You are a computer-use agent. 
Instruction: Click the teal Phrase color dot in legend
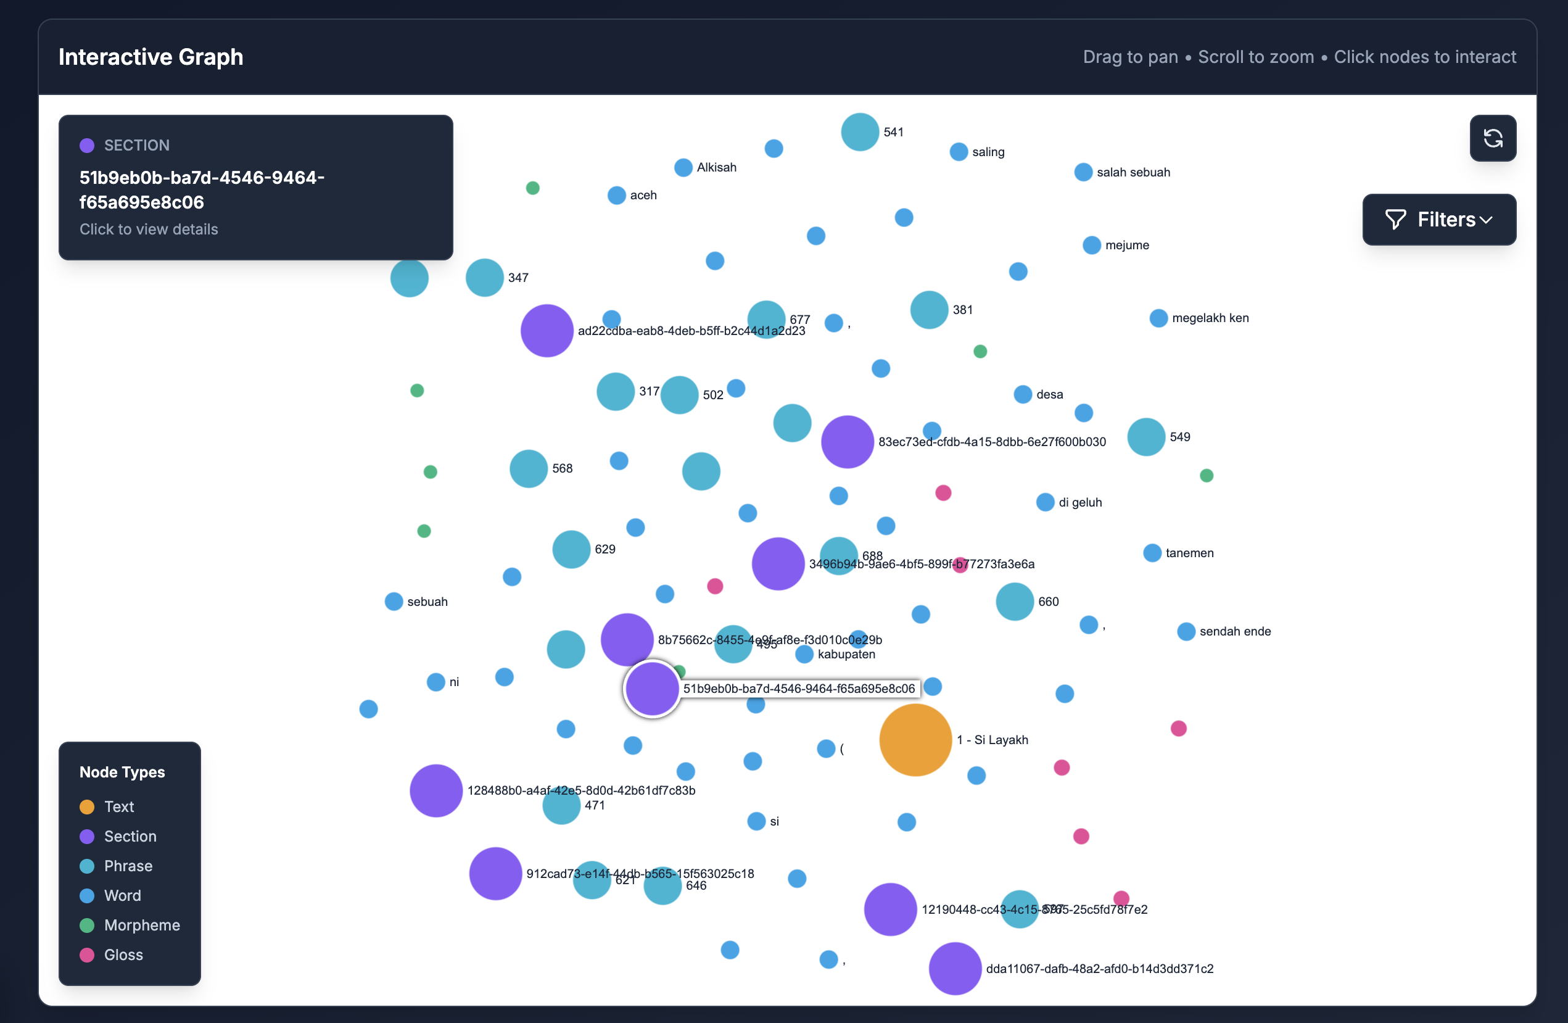(86, 866)
